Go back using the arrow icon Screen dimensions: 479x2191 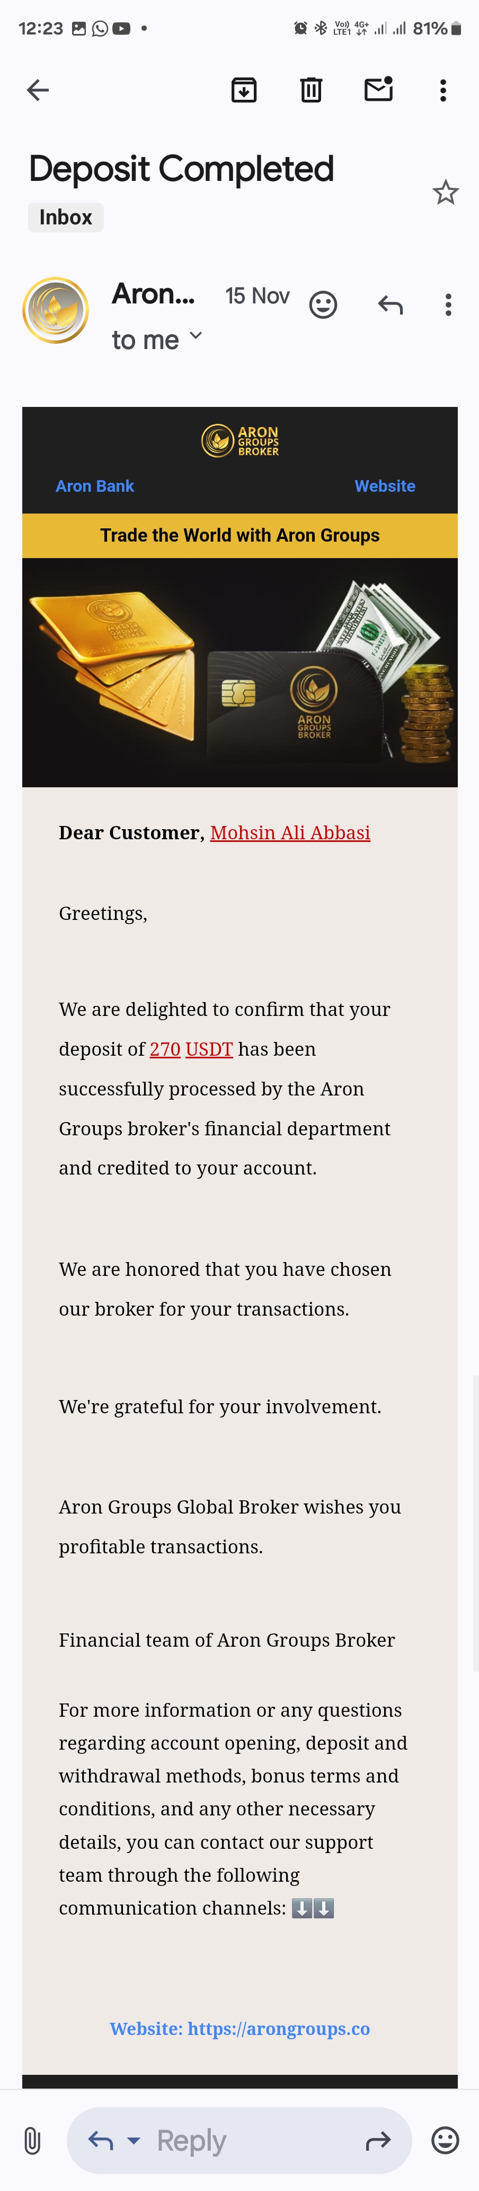pos(38,90)
